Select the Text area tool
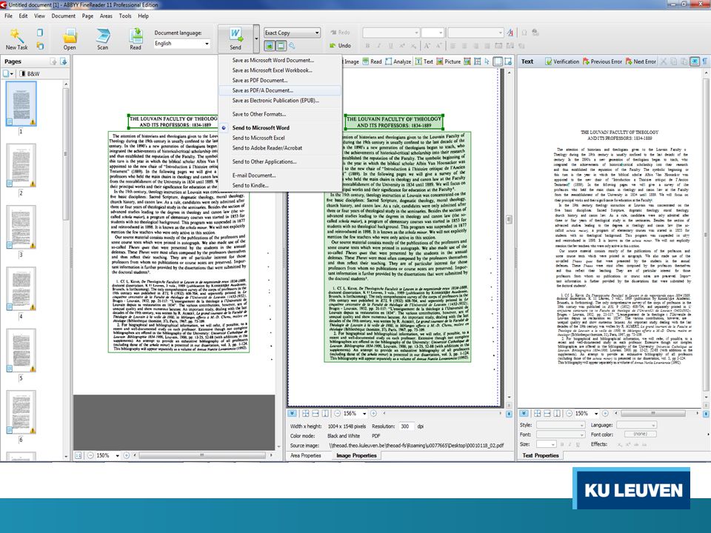Viewport: 711px width, 533px height. pyautogui.click(x=424, y=61)
